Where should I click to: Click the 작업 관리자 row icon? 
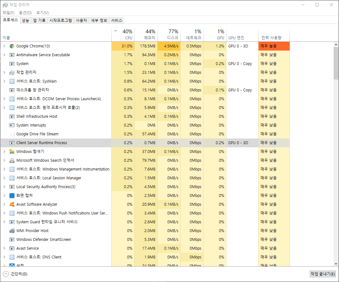(12, 72)
